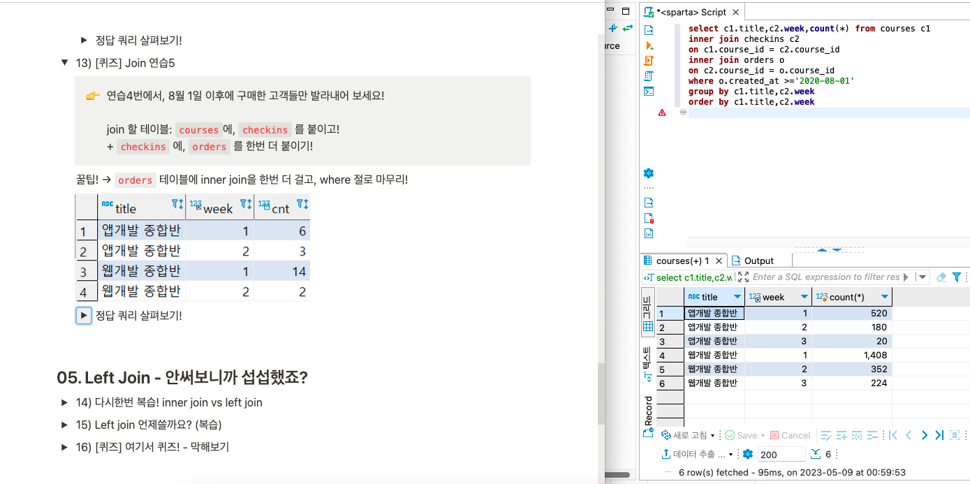
Task: Click the add panel icon near refresh
Action: [x=649, y=432]
